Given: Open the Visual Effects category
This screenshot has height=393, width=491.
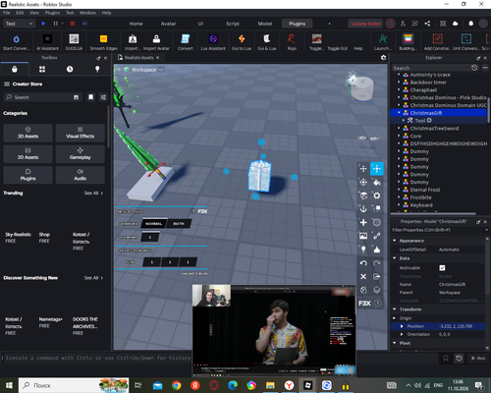Looking at the screenshot, I should point(81,133).
